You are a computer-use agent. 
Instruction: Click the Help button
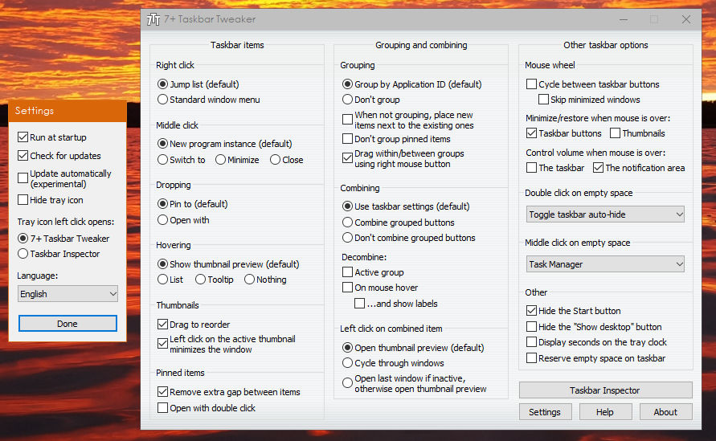(x=605, y=412)
